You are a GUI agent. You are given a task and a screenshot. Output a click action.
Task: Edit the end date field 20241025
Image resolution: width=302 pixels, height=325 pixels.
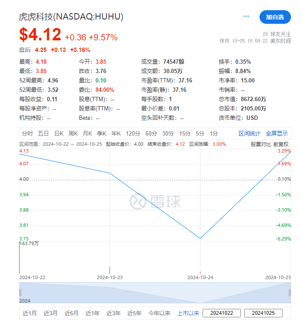pyautogui.click(x=263, y=313)
